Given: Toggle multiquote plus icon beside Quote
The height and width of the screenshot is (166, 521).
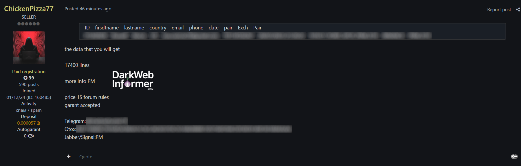Looking at the screenshot, I should coord(69,156).
